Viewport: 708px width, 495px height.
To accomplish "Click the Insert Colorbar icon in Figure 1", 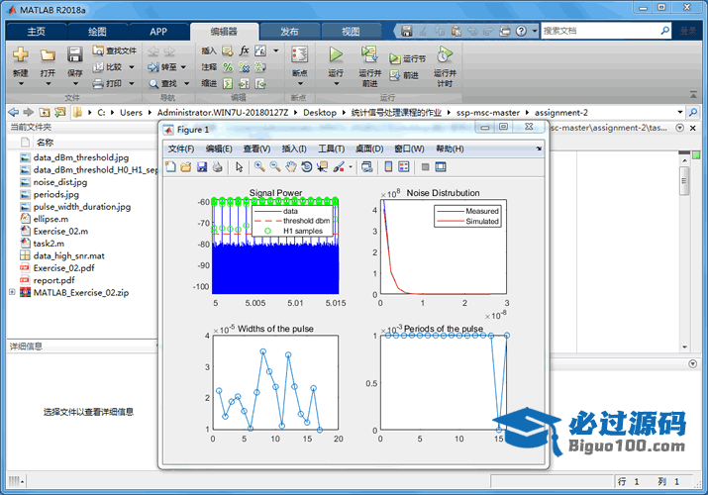I will 388,167.
